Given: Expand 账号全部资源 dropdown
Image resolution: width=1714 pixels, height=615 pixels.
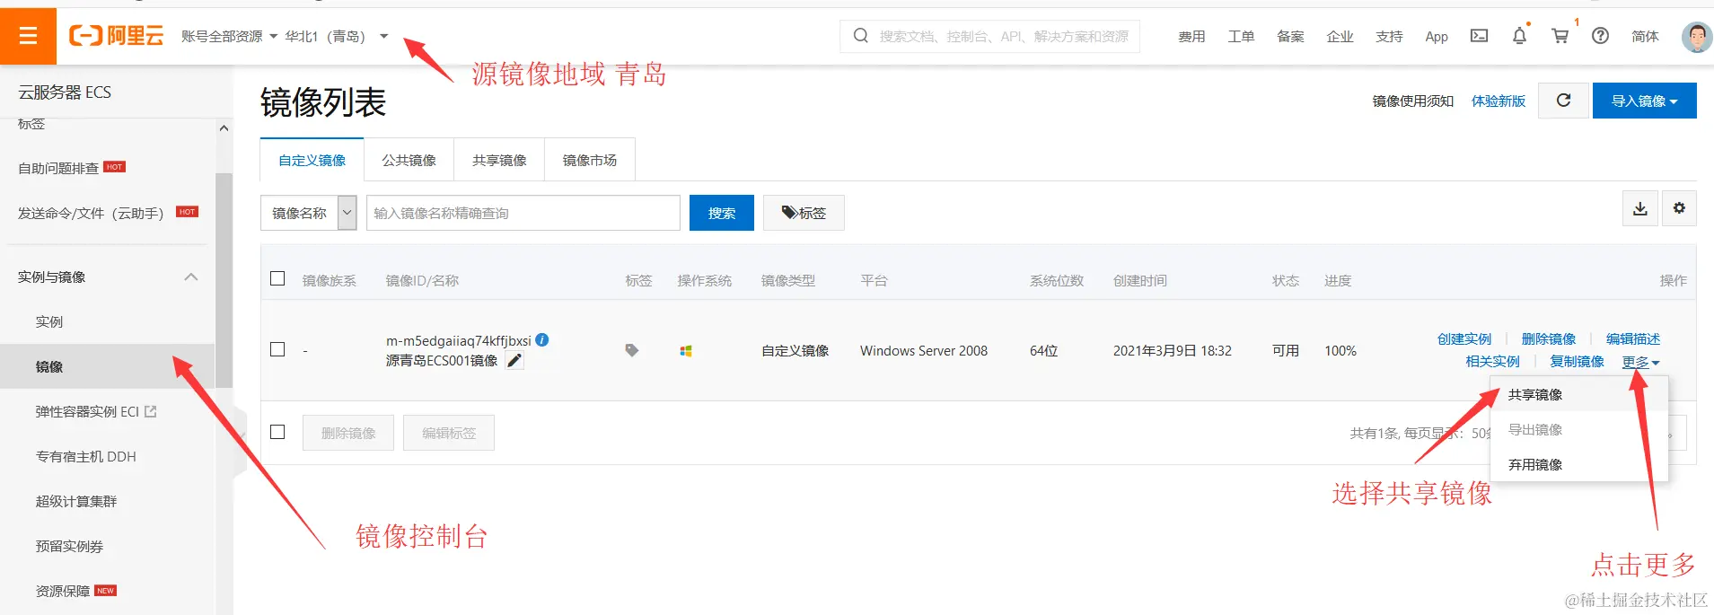Looking at the screenshot, I should [x=229, y=37].
